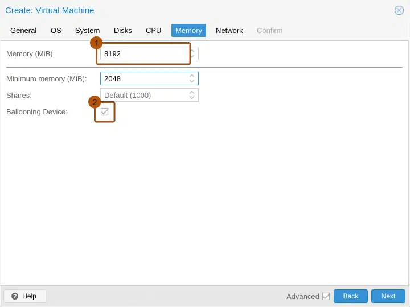Click the 'Create: Virtual Machine' title
Screen dimensions: 410x307
(50, 10)
